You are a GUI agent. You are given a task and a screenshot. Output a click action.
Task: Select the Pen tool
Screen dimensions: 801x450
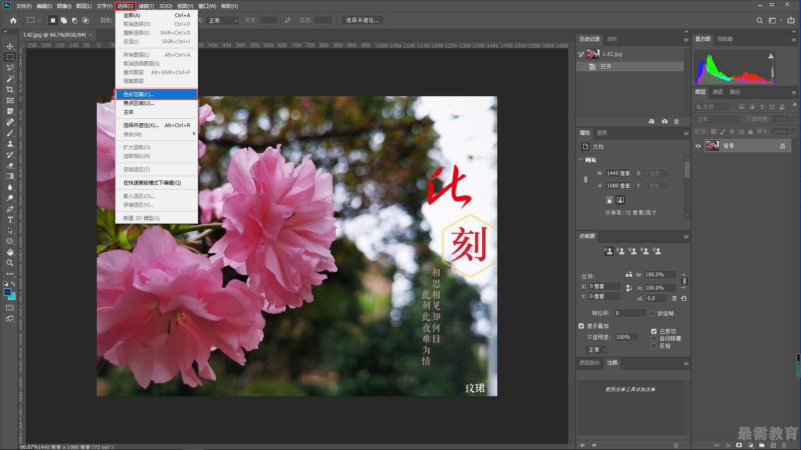10,209
